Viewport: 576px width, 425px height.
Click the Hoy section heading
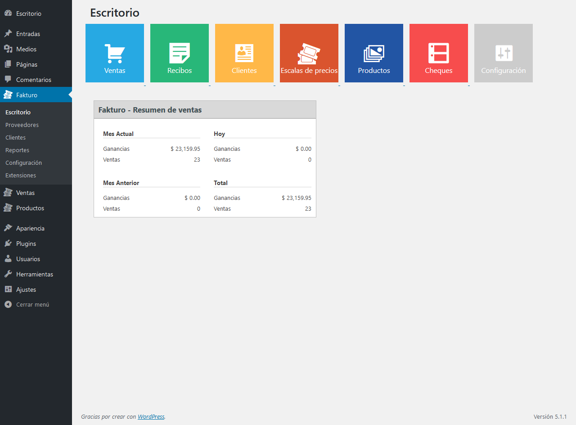(219, 134)
